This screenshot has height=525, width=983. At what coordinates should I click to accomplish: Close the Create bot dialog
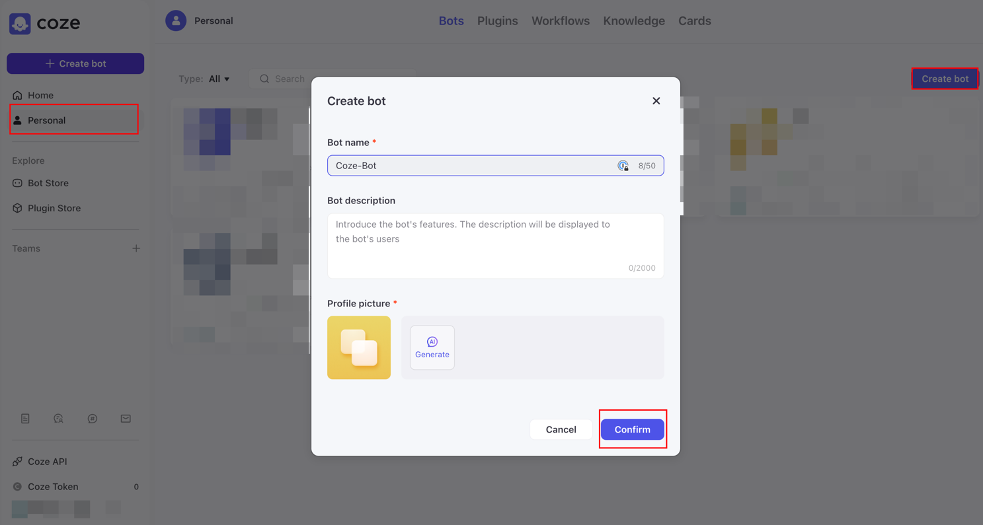click(656, 101)
